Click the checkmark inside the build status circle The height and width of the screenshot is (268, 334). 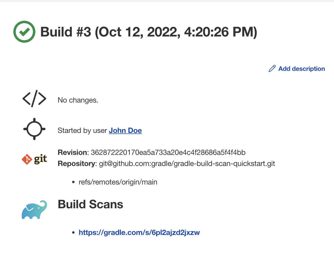click(x=24, y=32)
